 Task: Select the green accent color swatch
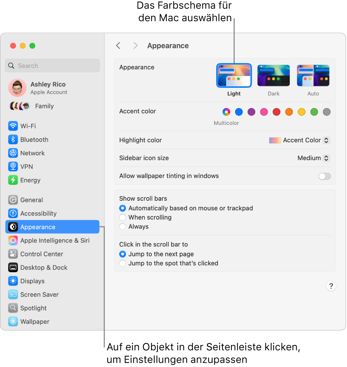[x=314, y=112]
